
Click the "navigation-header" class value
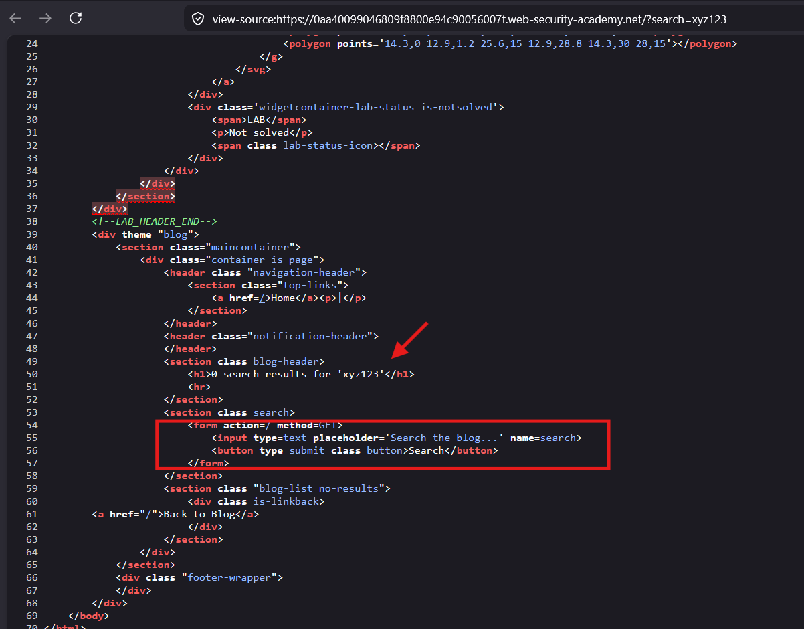tap(304, 272)
